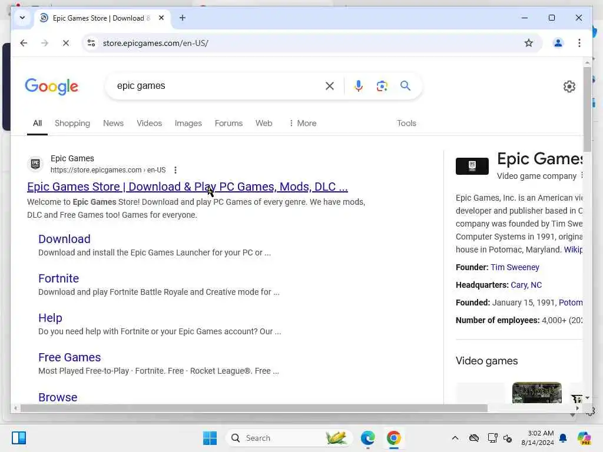The width and height of the screenshot is (603, 452).
Task: Click video game thumbnail in knowledge panel
Action: click(x=536, y=393)
